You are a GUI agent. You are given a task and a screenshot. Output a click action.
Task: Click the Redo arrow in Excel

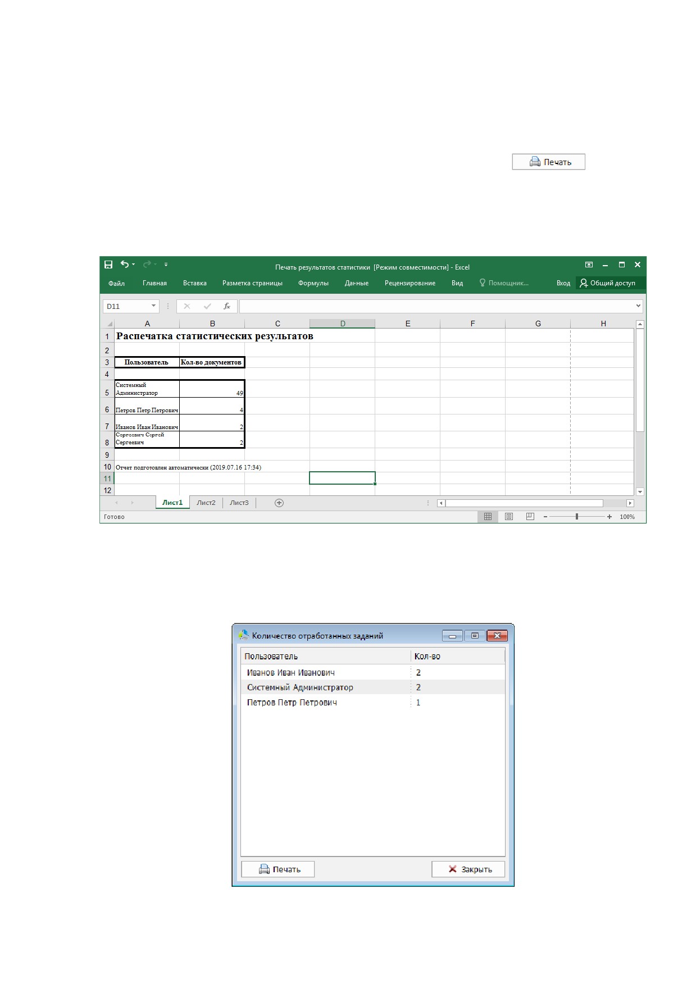(147, 265)
